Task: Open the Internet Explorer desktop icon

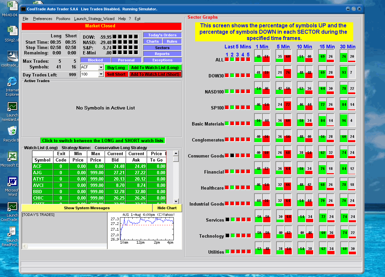Action: pos(12,82)
